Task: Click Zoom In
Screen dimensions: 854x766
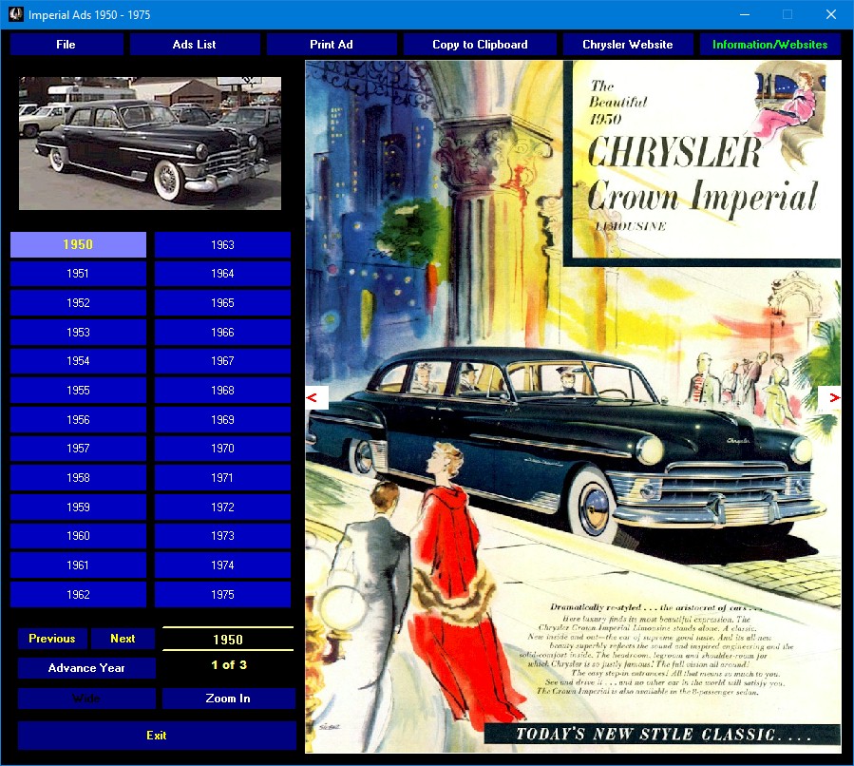Action: coord(228,699)
